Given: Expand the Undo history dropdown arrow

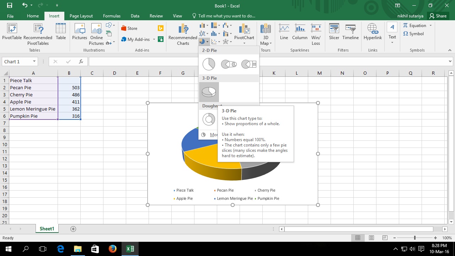Looking at the screenshot, I should pyautogui.click(x=32, y=5).
